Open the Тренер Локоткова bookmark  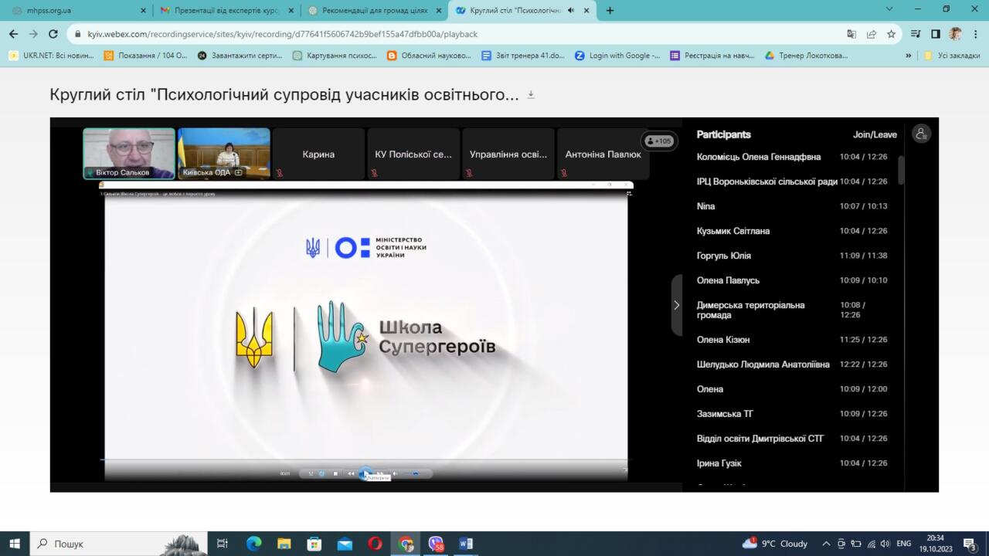pyautogui.click(x=806, y=56)
